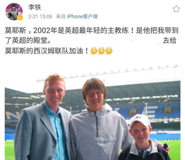This screenshot has height=160, width=185.
Task: Open the 李铁 profile avatar
Action: point(14,12)
